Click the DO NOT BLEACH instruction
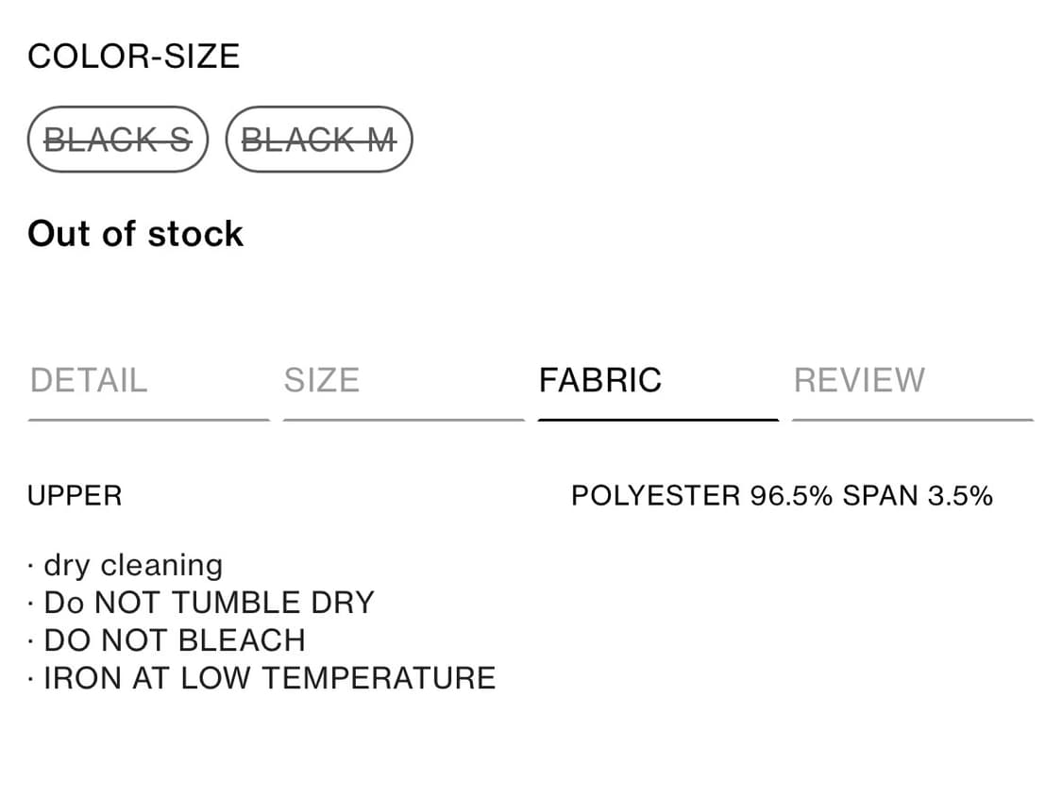This screenshot has height=796, width=1062. (174, 640)
